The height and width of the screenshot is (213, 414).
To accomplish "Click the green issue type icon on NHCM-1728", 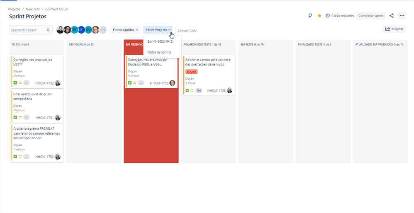I will 187,90.
